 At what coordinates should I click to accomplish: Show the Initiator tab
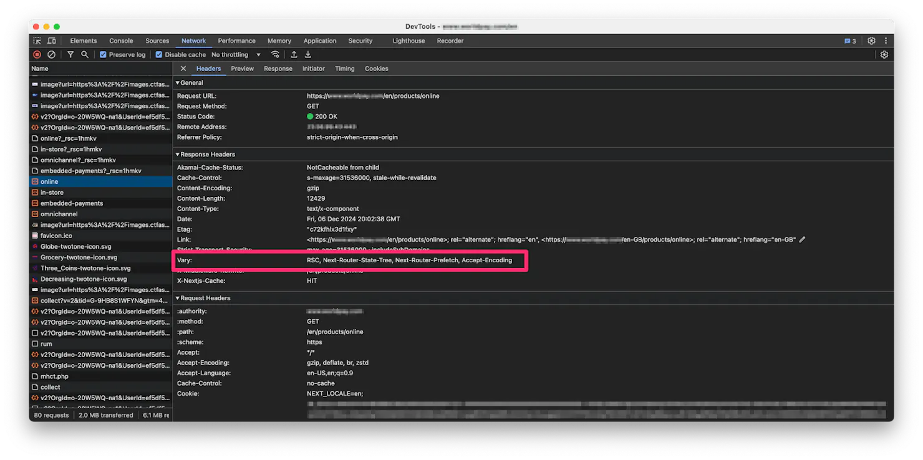coord(314,69)
